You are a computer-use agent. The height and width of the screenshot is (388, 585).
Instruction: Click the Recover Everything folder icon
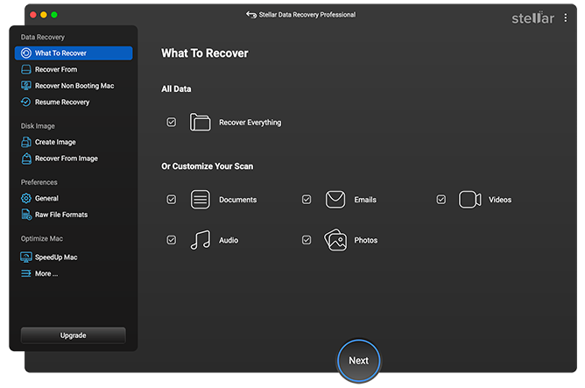click(x=201, y=123)
